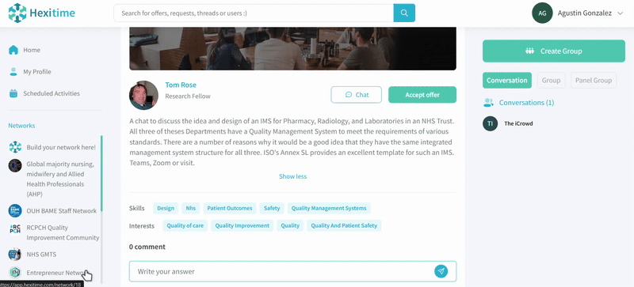The width and height of the screenshot is (634, 287).
Task: Click the networks list scrollbar
Action: 101,174
